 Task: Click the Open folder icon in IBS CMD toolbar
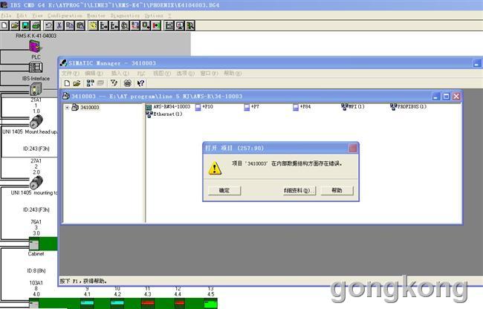[x=15, y=25]
